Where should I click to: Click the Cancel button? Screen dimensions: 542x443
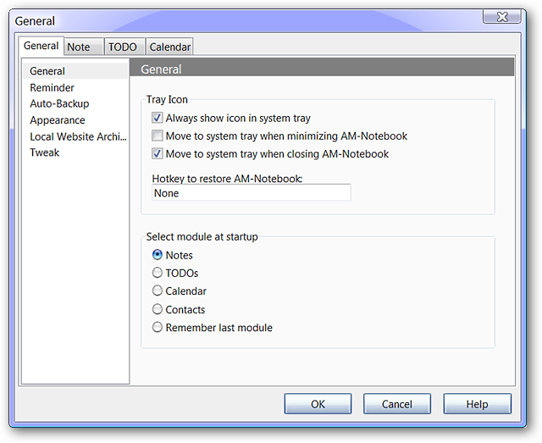(x=397, y=403)
